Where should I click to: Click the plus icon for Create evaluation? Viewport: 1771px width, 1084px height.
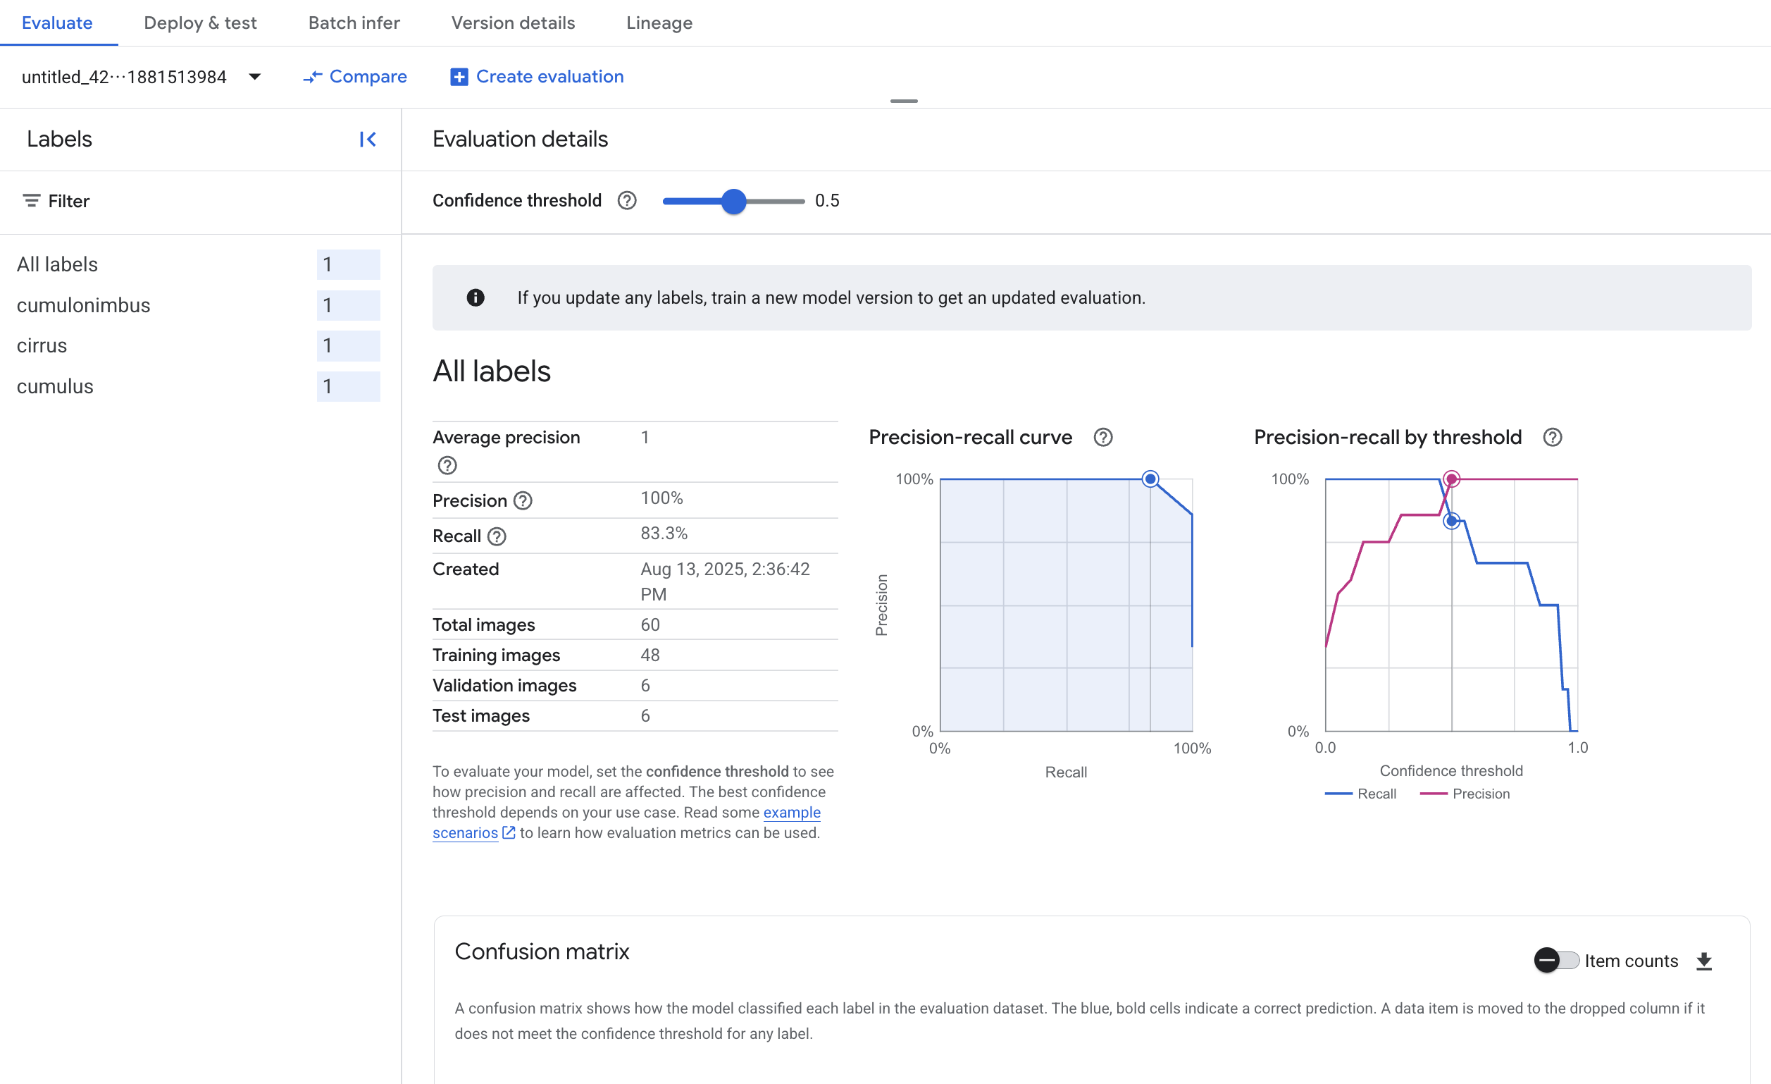tap(459, 77)
